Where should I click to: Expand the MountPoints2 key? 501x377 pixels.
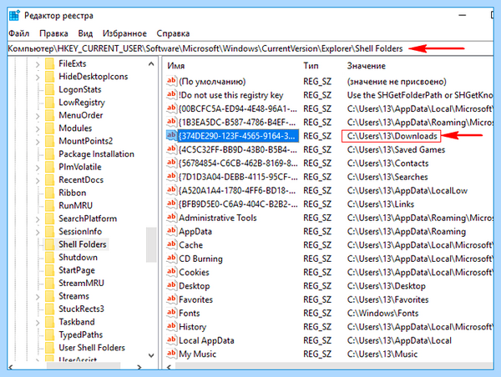(x=38, y=142)
